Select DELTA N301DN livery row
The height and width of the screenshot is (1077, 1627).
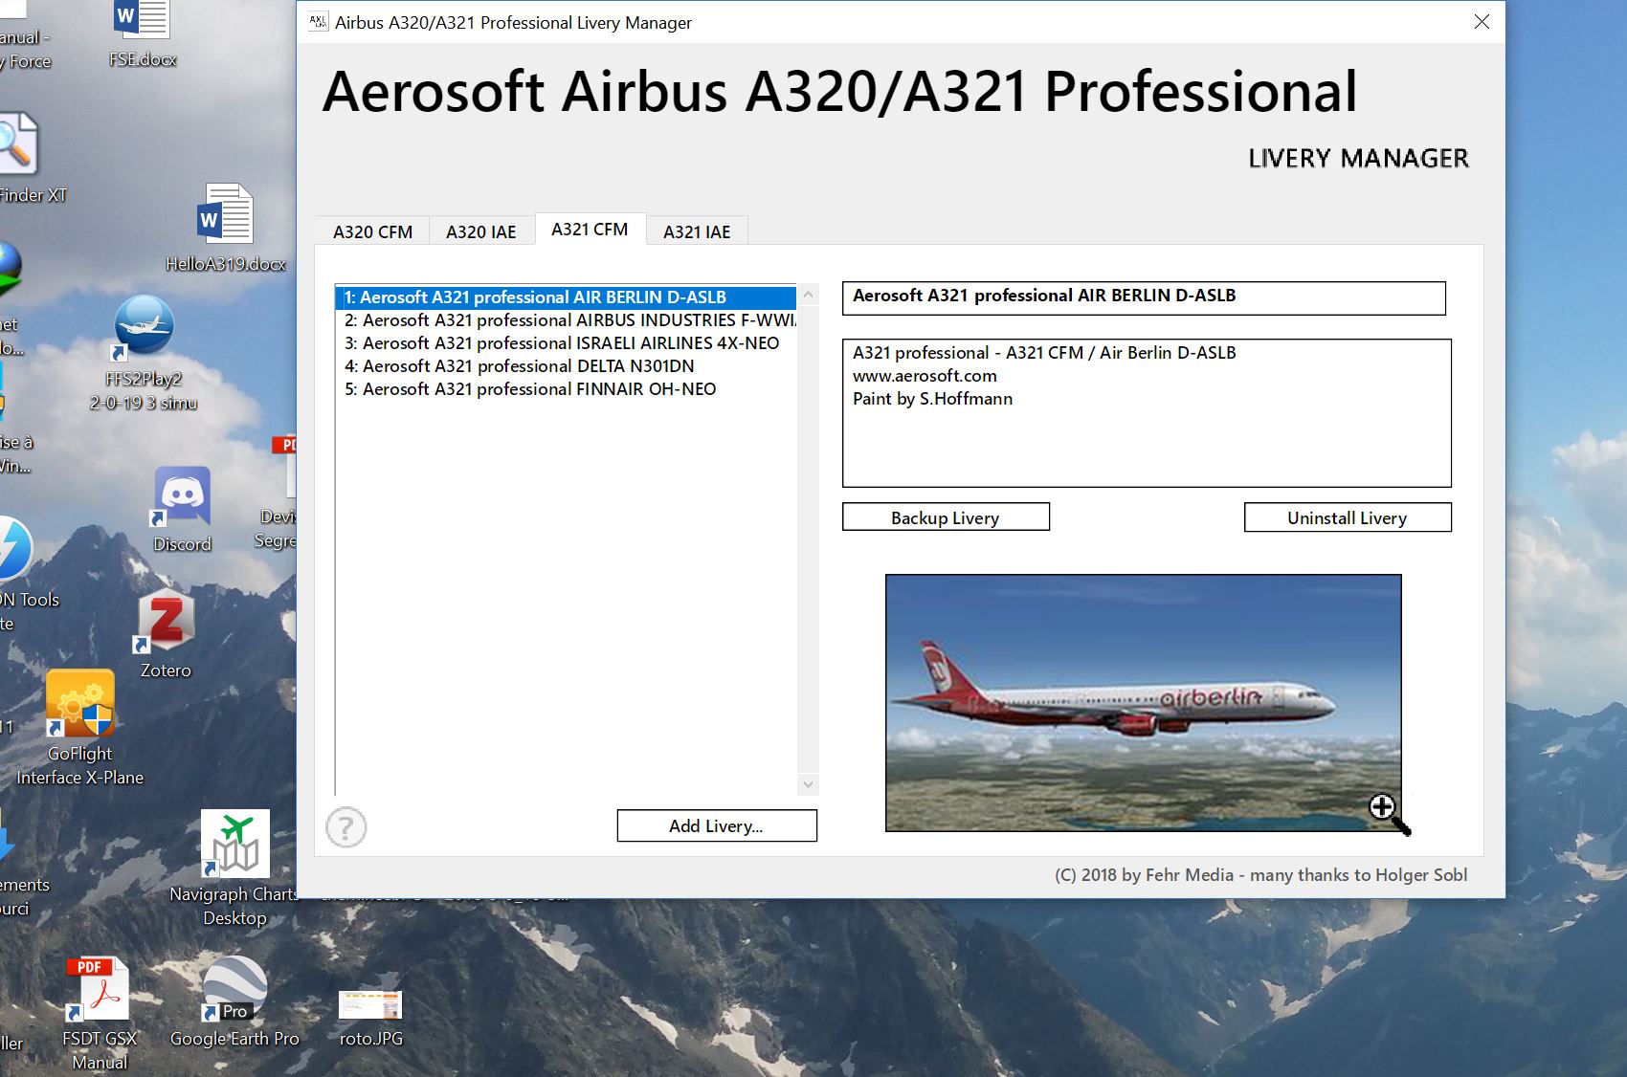(567, 366)
